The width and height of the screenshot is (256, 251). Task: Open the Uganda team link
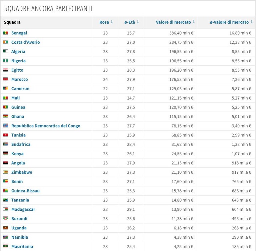(x=19, y=228)
